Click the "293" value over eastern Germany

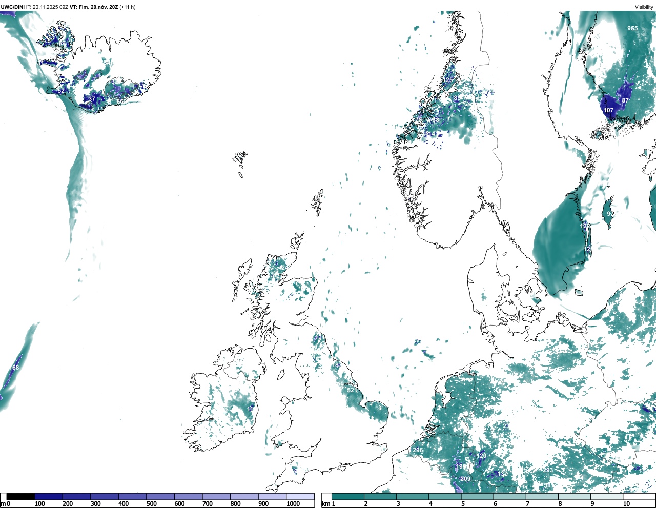click(x=548, y=470)
